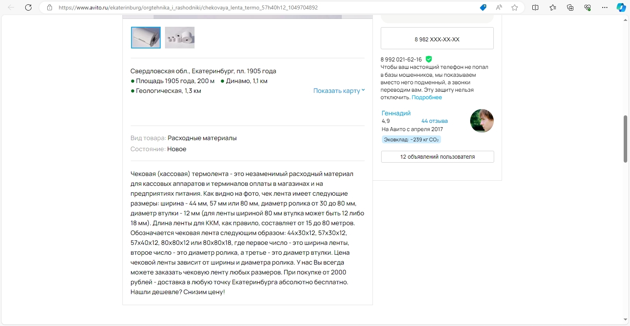Click scrollbar up arrow
Image resolution: width=630 pixels, height=326 pixels.
coord(625,20)
